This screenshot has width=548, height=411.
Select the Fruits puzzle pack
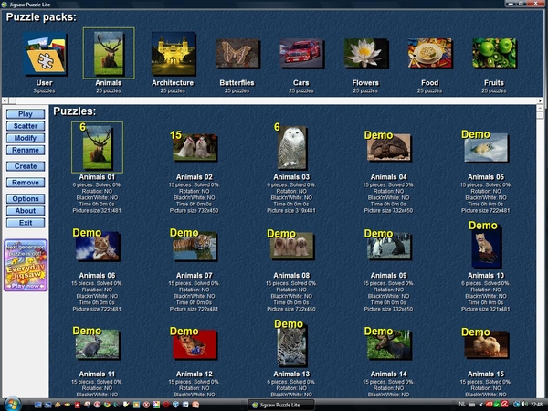pos(493,56)
